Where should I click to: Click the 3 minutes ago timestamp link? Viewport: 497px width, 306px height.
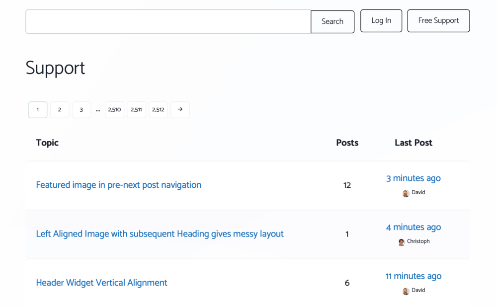pyautogui.click(x=413, y=178)
